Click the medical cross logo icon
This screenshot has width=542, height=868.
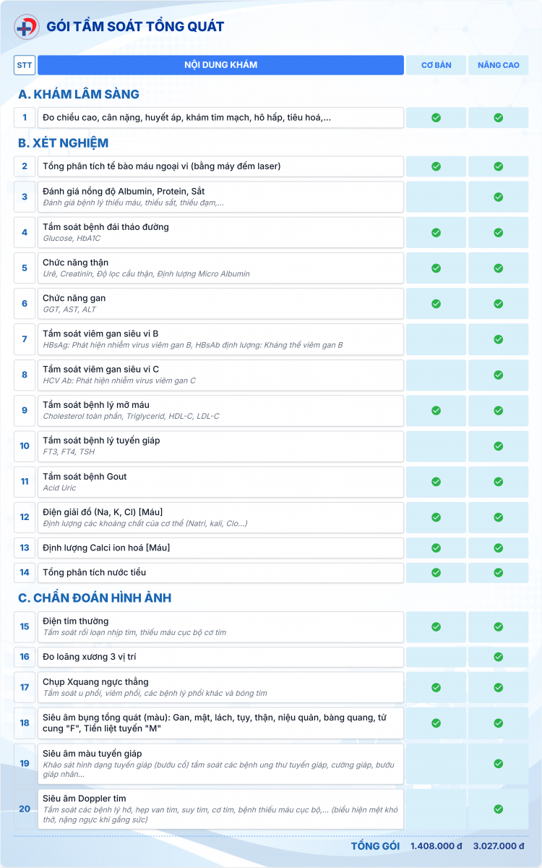click(27, 27)
